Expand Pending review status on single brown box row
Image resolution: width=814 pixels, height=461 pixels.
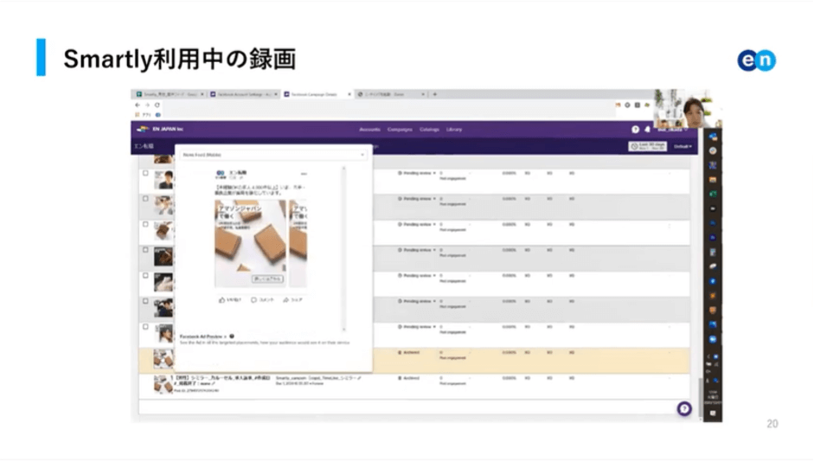tap(416, 224)
